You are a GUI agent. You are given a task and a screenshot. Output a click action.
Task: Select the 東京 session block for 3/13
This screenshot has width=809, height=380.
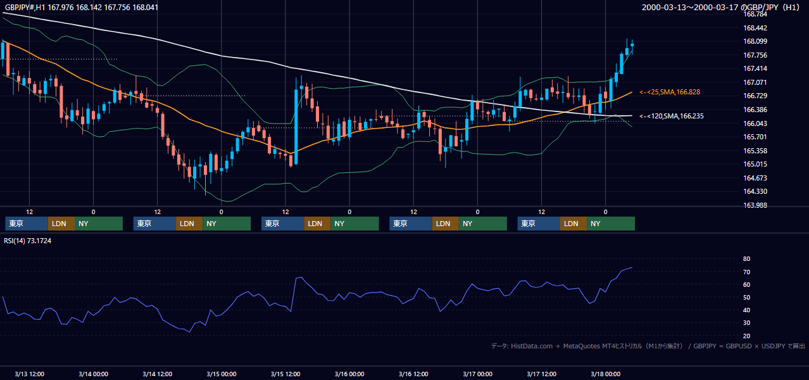[26, 224]
